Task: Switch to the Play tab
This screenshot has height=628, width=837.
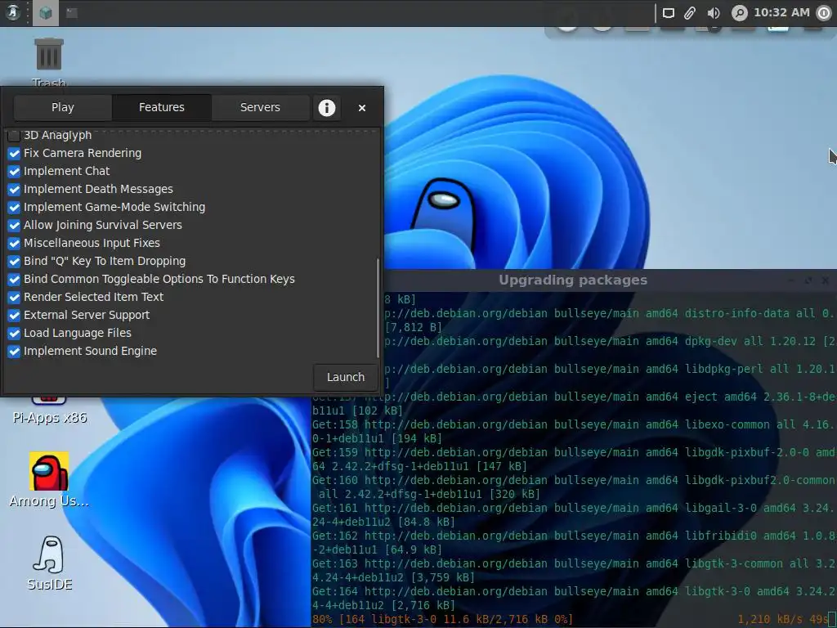Action: click(x=62, y=107)
